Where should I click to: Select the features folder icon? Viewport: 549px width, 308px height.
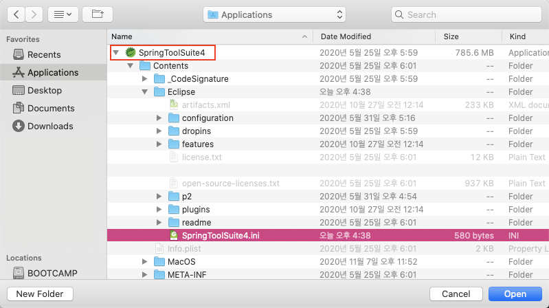(174, 144)
